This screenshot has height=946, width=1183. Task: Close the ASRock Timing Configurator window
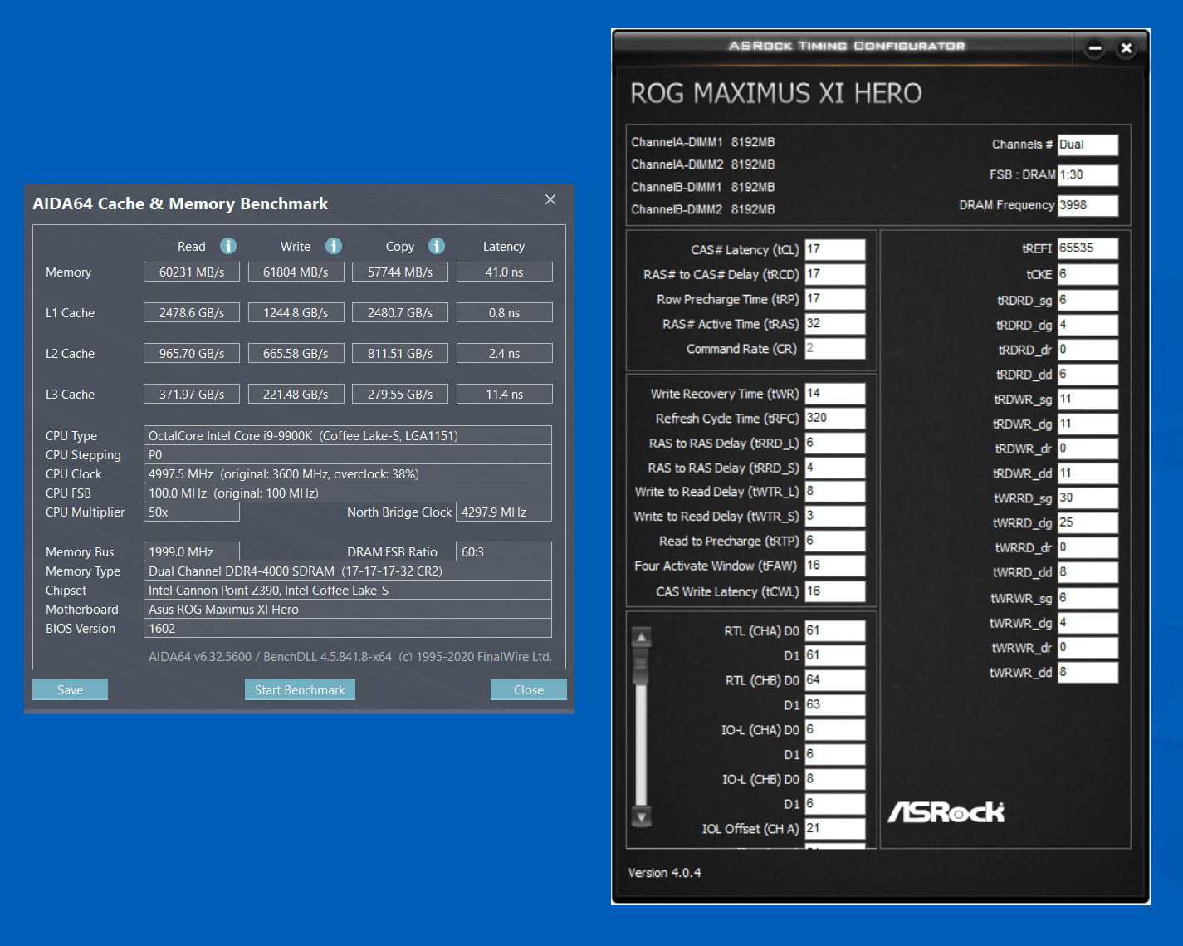(x=1127, y=48)
